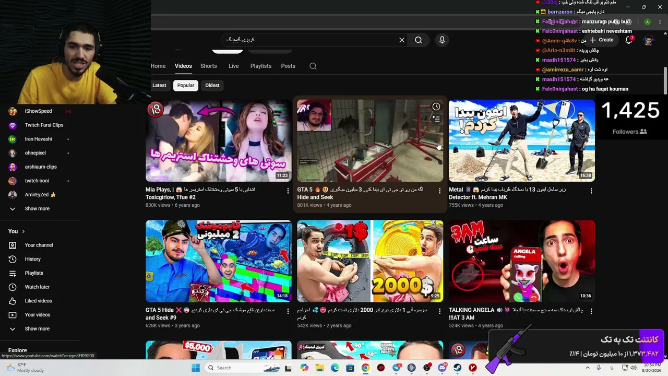This screenshot has width=668, height=376.
Task: Launch Steam from the taskbar
Action: point(458,368)
